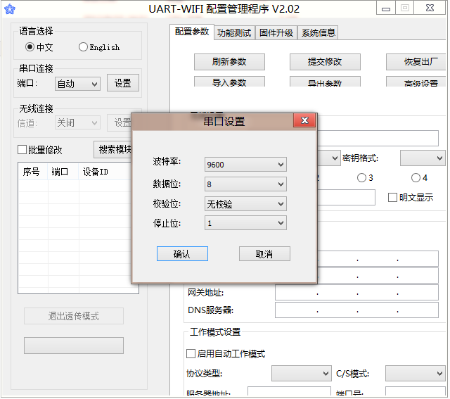Open the 停止位 dropdown showing 1
450x399 pixels.
(x=245, y=223)
